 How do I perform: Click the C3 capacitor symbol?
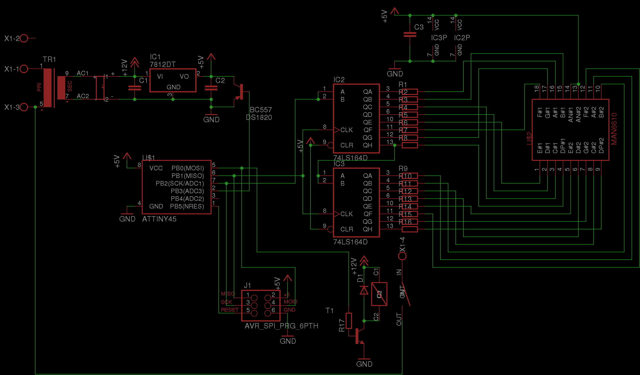[410, 34]
